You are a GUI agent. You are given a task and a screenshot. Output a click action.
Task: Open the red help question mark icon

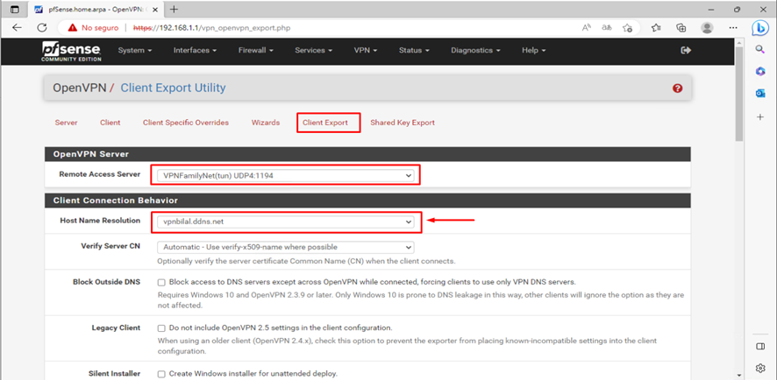pyautogui.click(x=677, y=88)
